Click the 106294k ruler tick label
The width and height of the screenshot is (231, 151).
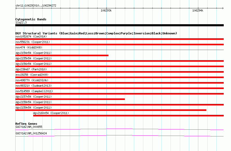tap(198, 10)
